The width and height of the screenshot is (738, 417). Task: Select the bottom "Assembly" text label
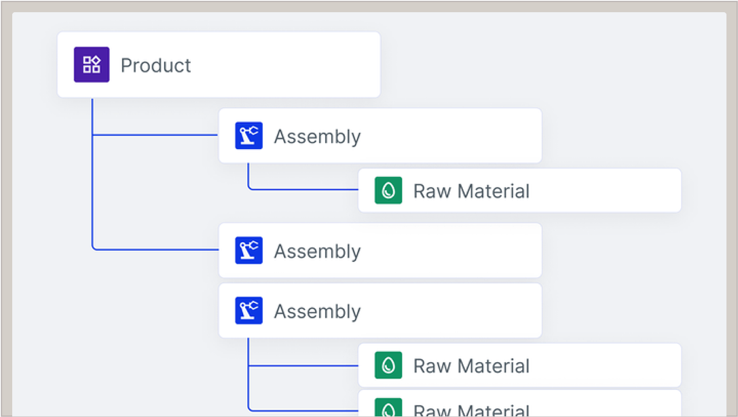[x=317, y=311]
